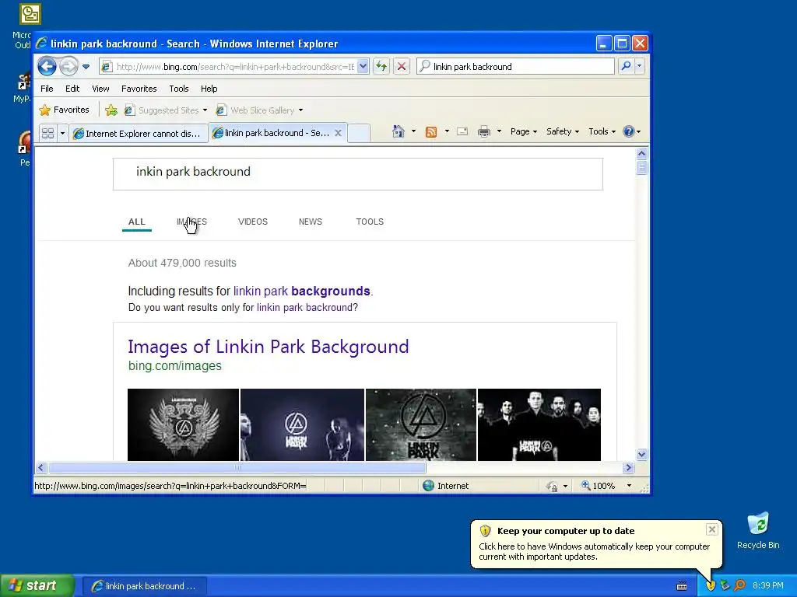Open the Tools command bar menu
The width and height of the screenshot is (797, 597).
click(602, 131)
